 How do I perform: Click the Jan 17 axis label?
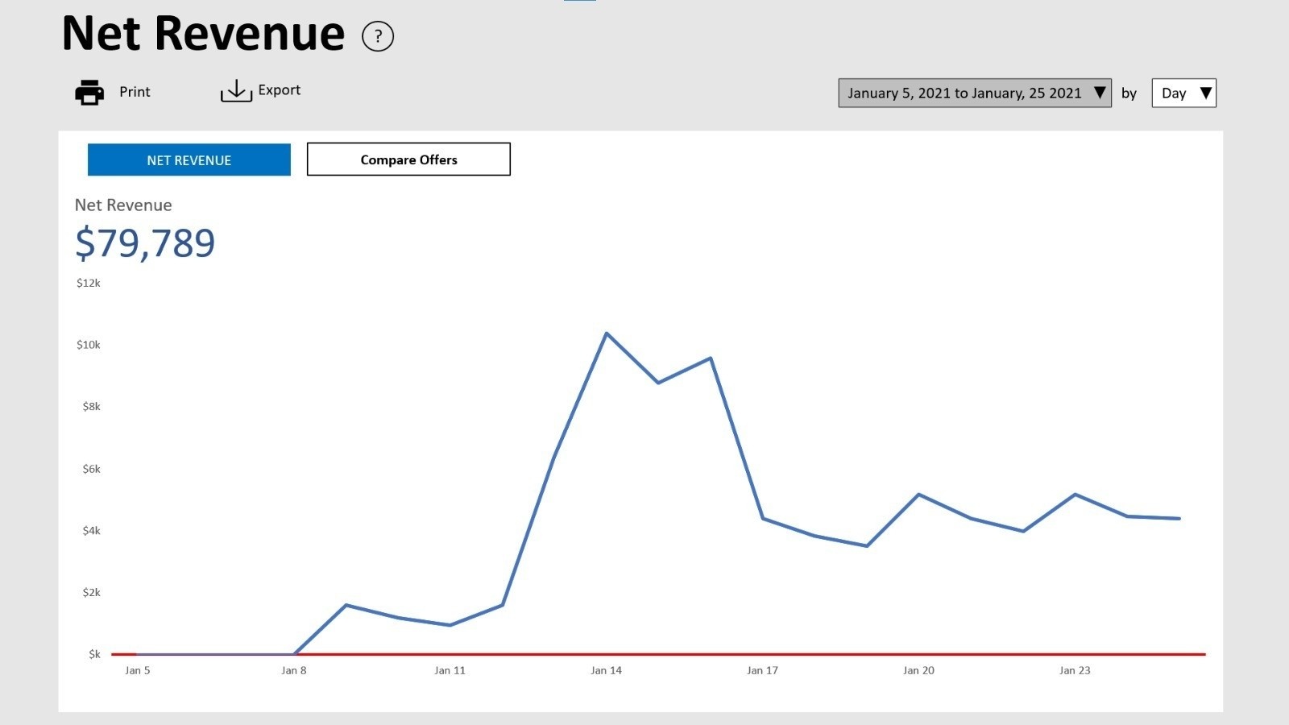click(762, 670)
